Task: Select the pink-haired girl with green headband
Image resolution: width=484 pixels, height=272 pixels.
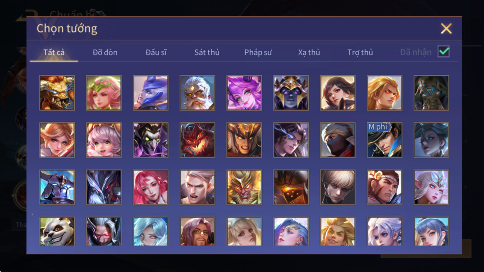Action: pyautogui.click(x=104, y=93)
